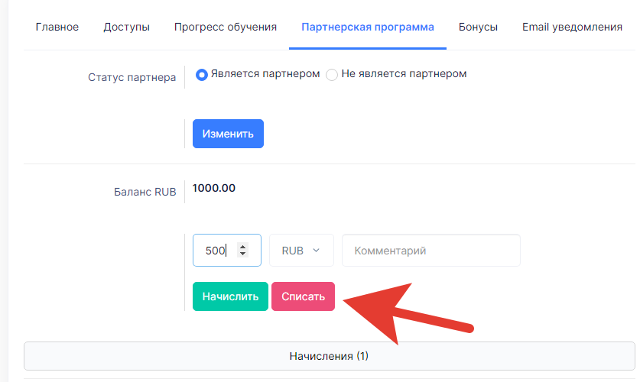Open the RUB currency dropdown
640x382 pixels.
(x=301, y=251)
